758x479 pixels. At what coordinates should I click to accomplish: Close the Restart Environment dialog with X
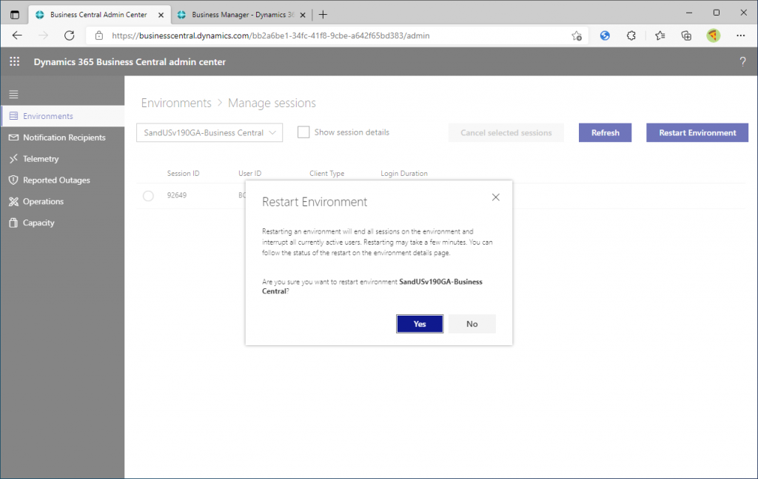coord(495,197)
